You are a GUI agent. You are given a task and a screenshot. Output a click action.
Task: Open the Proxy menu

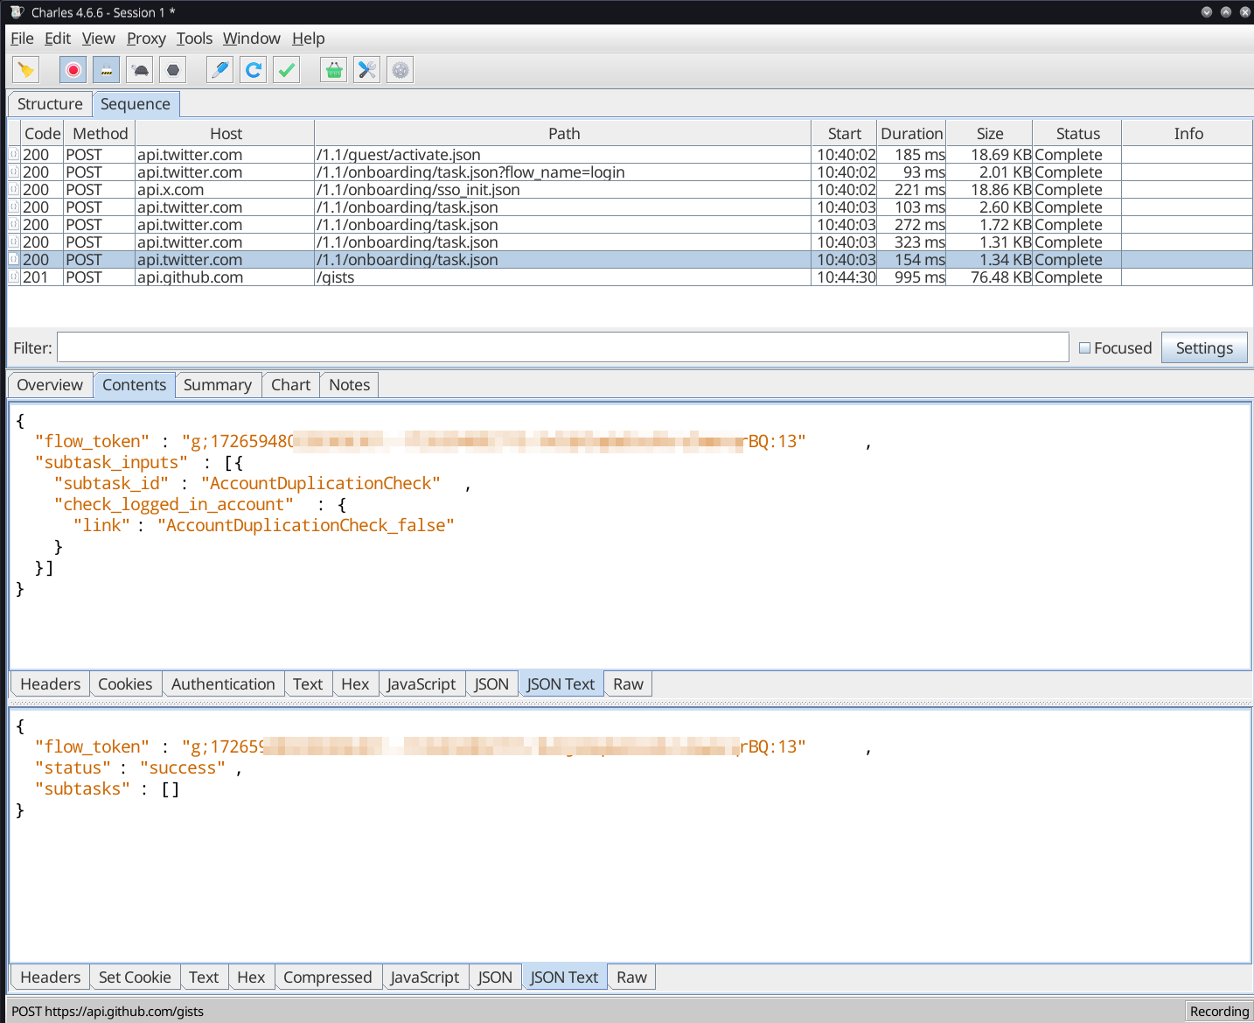click(145, 39)
